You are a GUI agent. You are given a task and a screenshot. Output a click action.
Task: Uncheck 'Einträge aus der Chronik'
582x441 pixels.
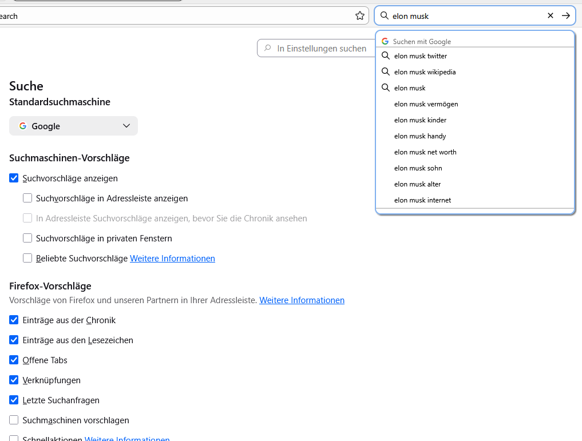pyautogui.click(x=14, y=320)
